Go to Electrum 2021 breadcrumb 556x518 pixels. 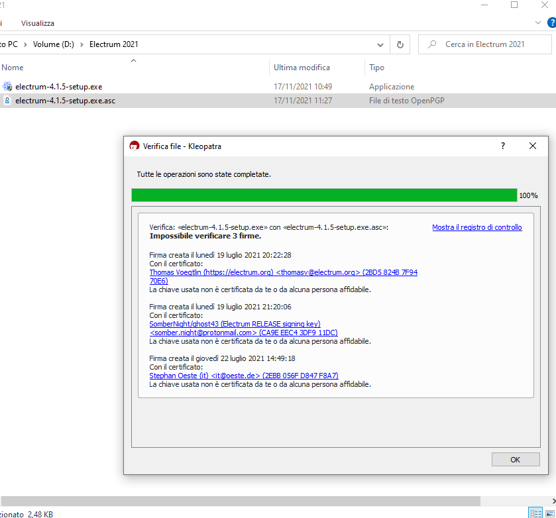pyautogui.click(x=113, y=44)
